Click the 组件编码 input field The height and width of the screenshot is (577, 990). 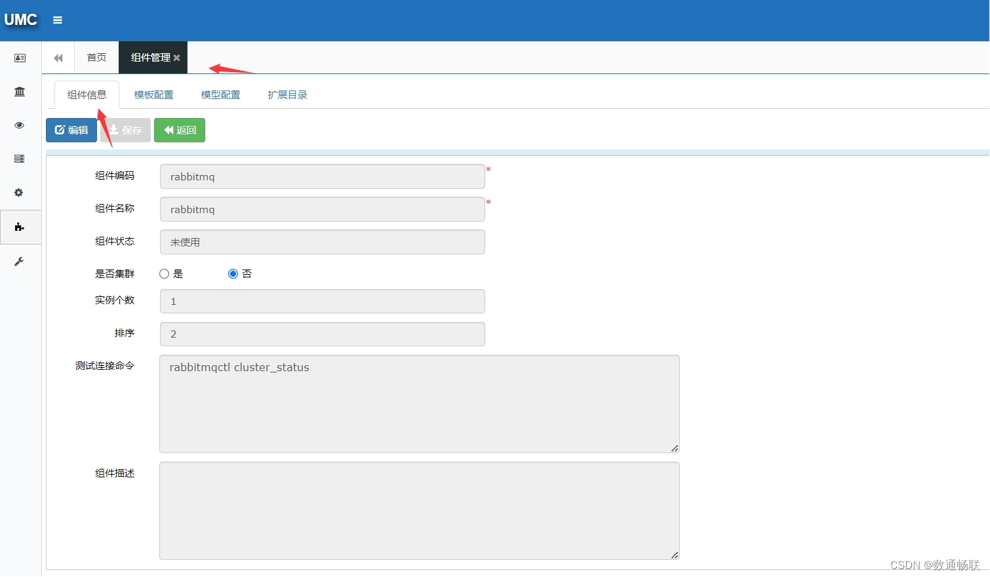tap(322, 177)
